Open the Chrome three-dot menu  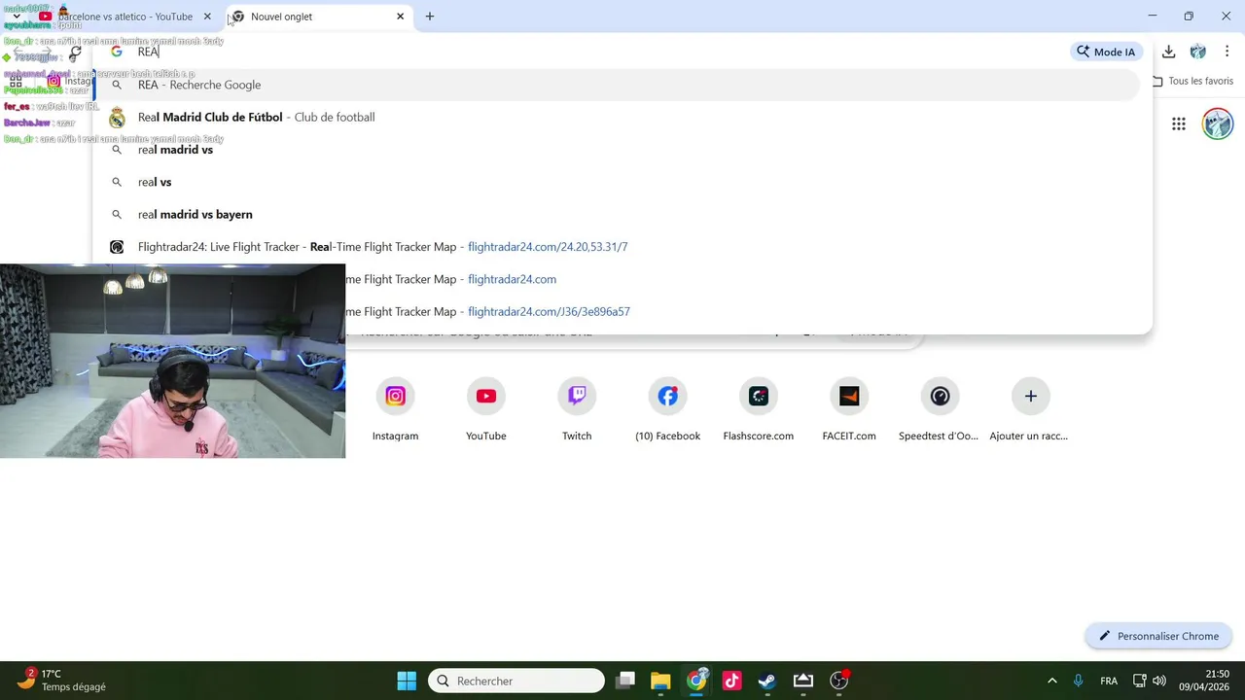1227,52
